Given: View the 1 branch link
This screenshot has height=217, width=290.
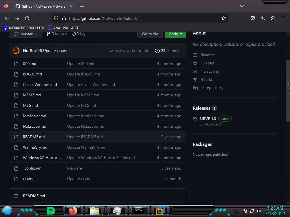Looking at the screenshot, I should 57,34.
